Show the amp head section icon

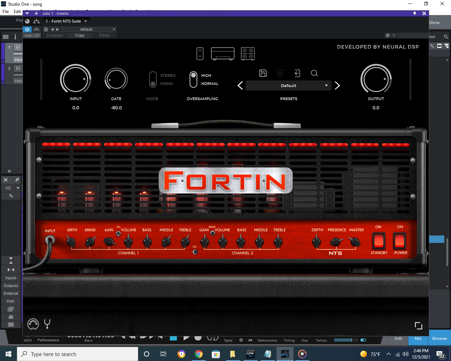(223, 54)
